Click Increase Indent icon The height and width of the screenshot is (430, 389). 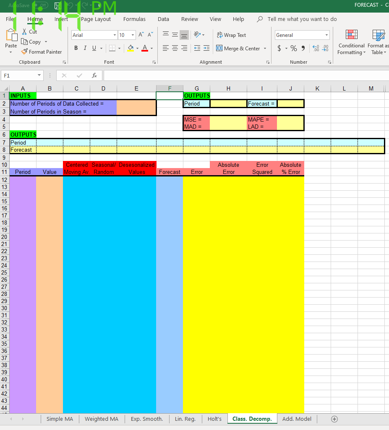206,48
